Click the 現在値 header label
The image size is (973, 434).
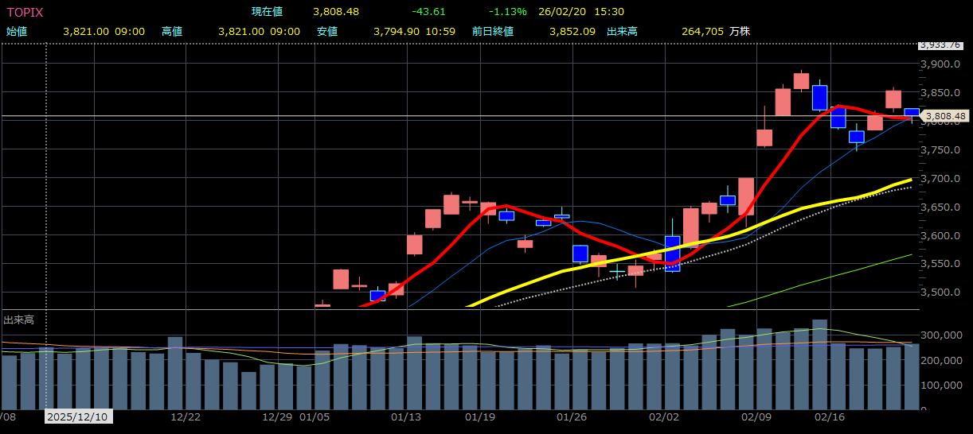[267, 12]
